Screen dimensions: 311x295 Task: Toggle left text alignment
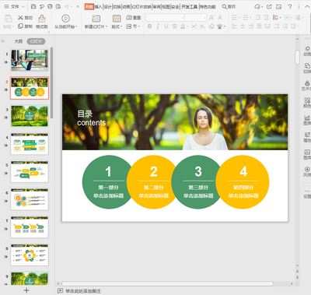point(235,26)
